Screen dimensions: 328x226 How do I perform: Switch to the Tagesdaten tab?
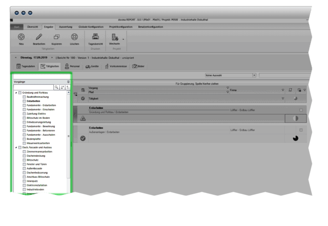(x=26, y=66)
